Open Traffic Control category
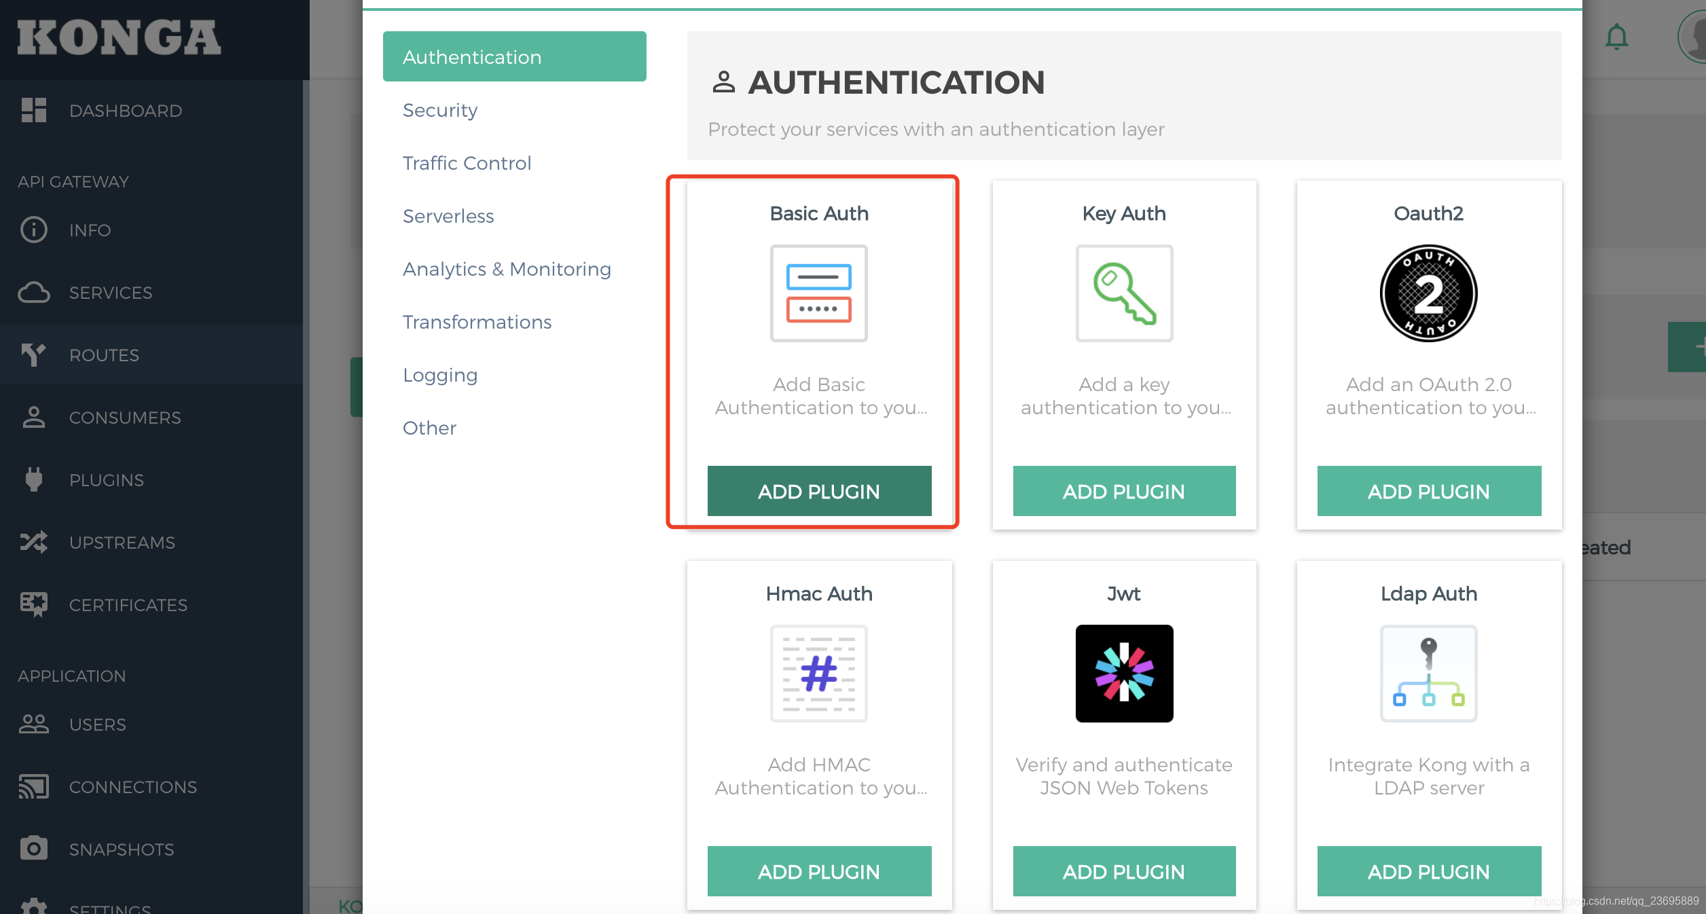The width and height of the screenshot is (1706, 914). (514, 162)
